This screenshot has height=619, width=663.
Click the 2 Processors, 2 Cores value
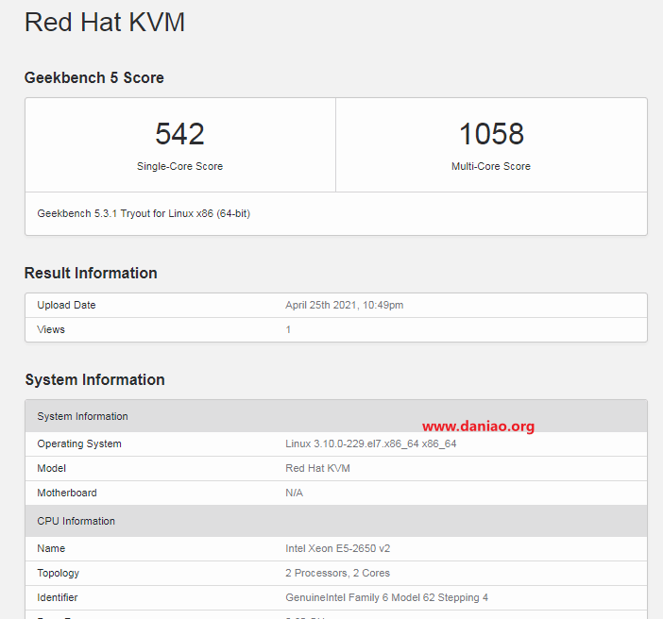pos(337,573)
